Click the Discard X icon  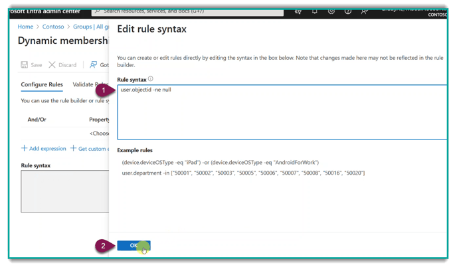click(x=52, y=65)
